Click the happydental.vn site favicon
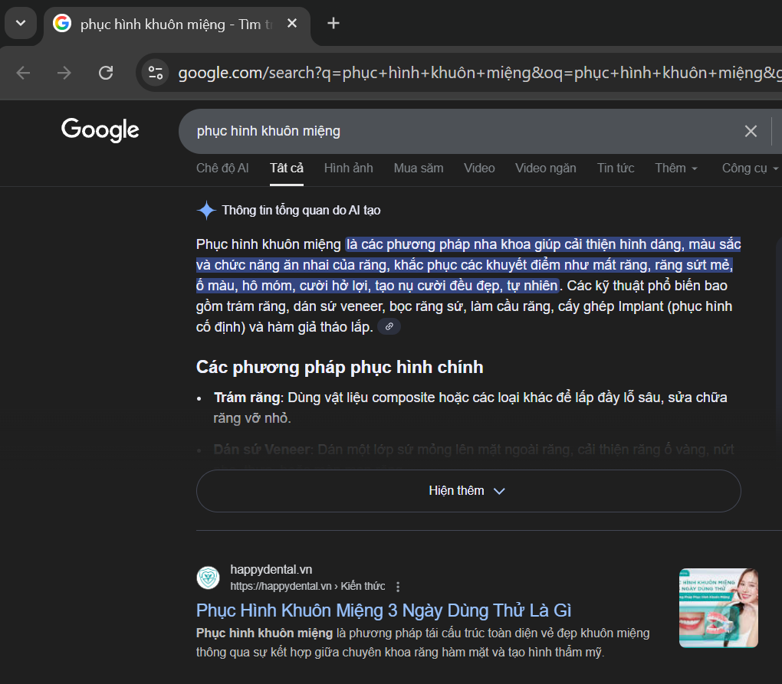This screenshot has width=782, height=684. pos(208,578)
